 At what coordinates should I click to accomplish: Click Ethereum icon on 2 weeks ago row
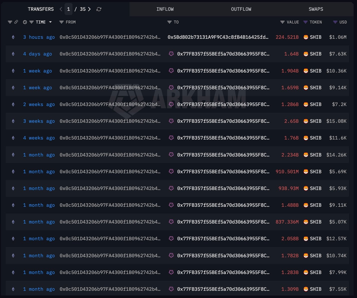[13, 104]
